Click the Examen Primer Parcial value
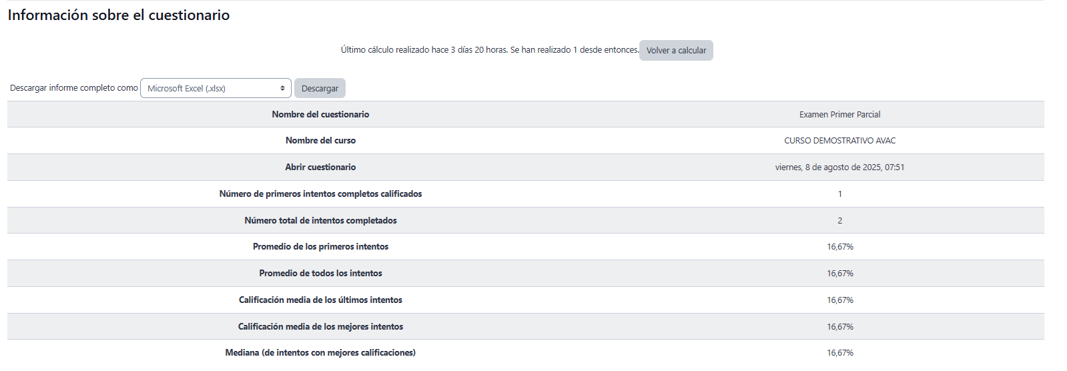 pos(839,115)
